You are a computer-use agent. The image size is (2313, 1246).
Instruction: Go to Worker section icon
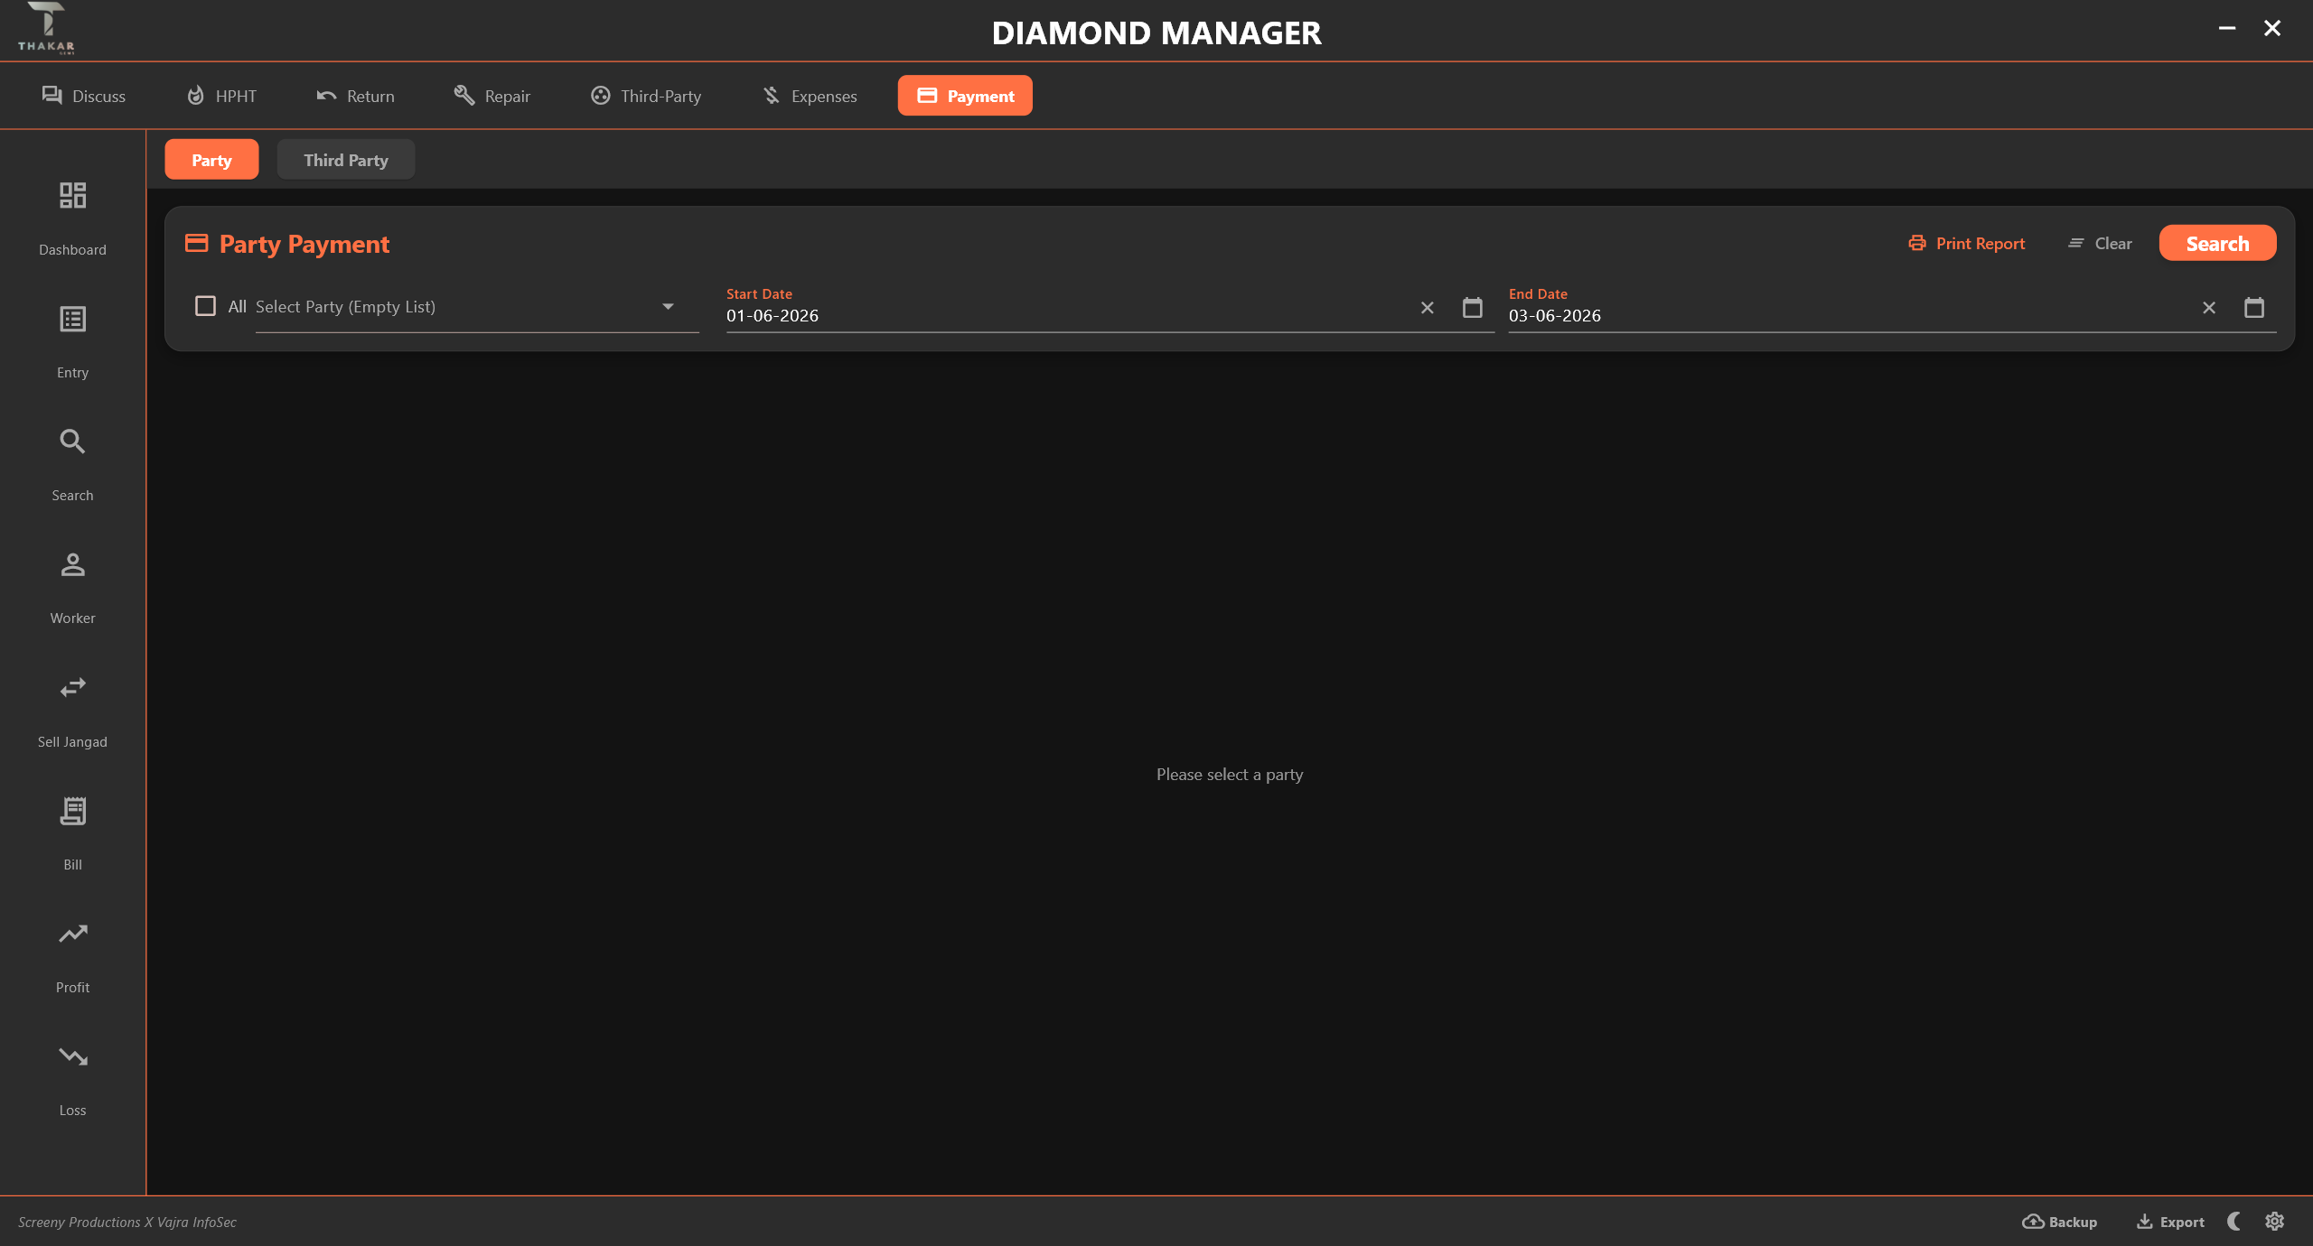point(72,564)
